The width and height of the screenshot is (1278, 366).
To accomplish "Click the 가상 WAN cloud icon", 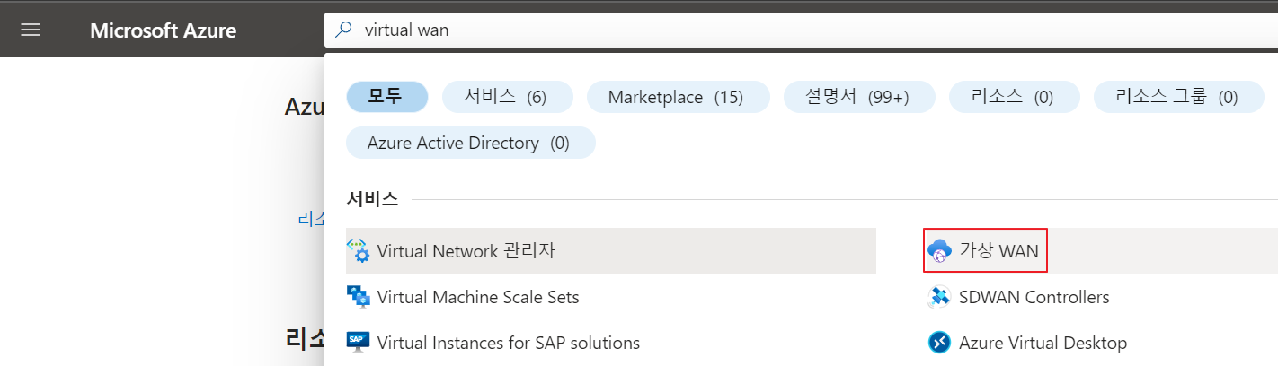I will point(939,251).
